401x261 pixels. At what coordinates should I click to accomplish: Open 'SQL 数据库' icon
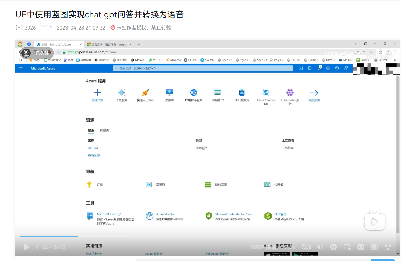click(x=242, y=93)
